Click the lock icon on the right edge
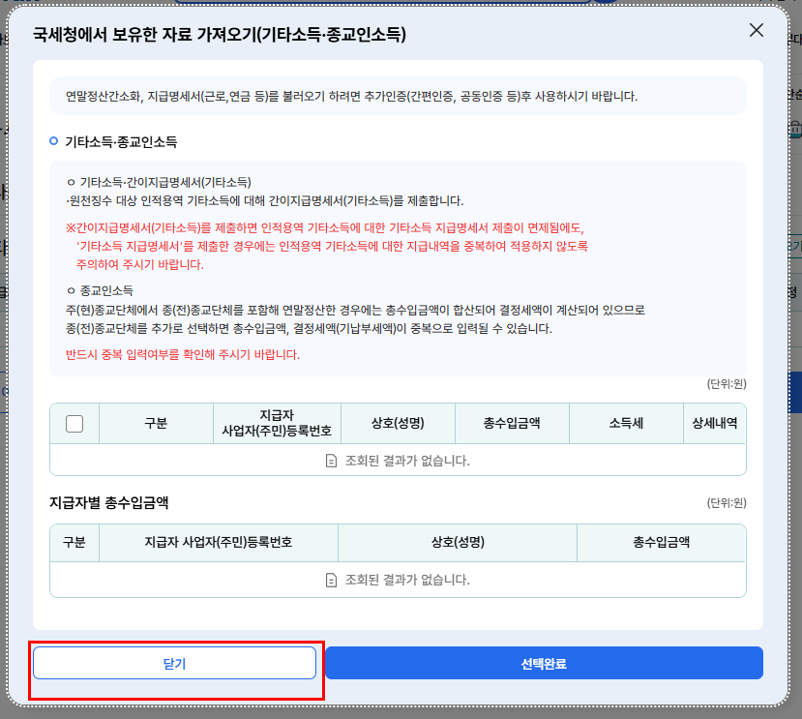Viewport: 802px width, 719px height. (x=795, y=127)
